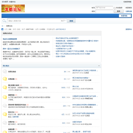The height and width of the screenshot is (133, 133).
Task: Open the 查看新帖 link
Action: coord(129,29)
